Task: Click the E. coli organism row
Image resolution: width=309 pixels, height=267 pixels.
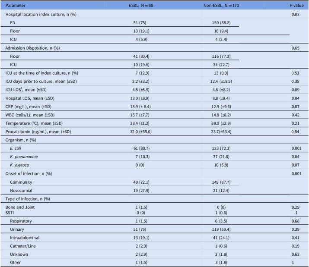Action: (155, 148)
